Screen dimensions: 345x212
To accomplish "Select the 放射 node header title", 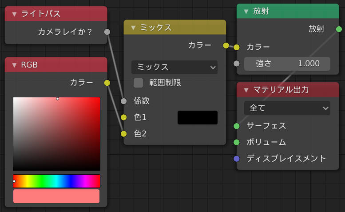I will (261, 11).
